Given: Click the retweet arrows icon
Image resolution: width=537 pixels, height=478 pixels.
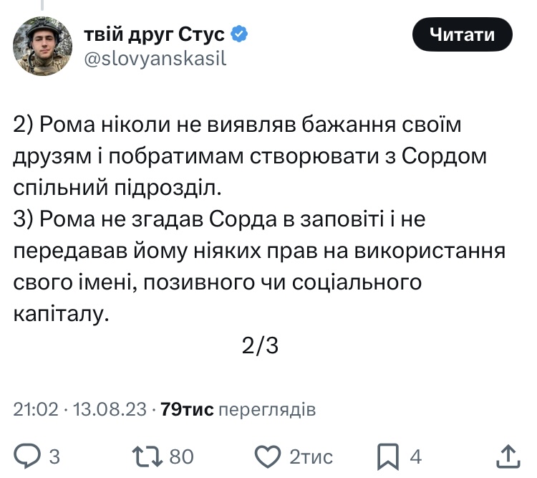Looking at the screenshot, I should point(147,455).
